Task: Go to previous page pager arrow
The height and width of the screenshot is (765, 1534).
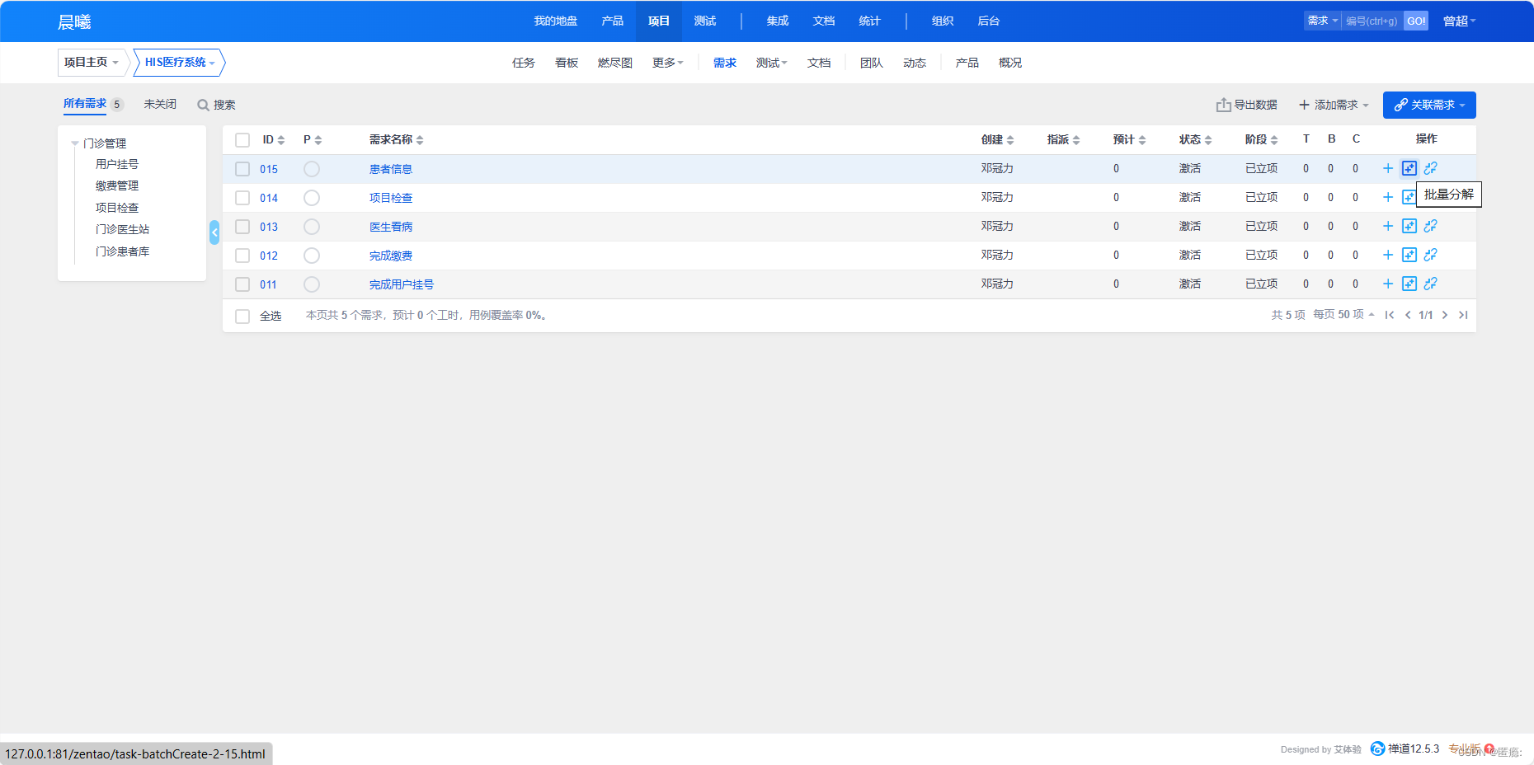Action: pos(1408,315)
